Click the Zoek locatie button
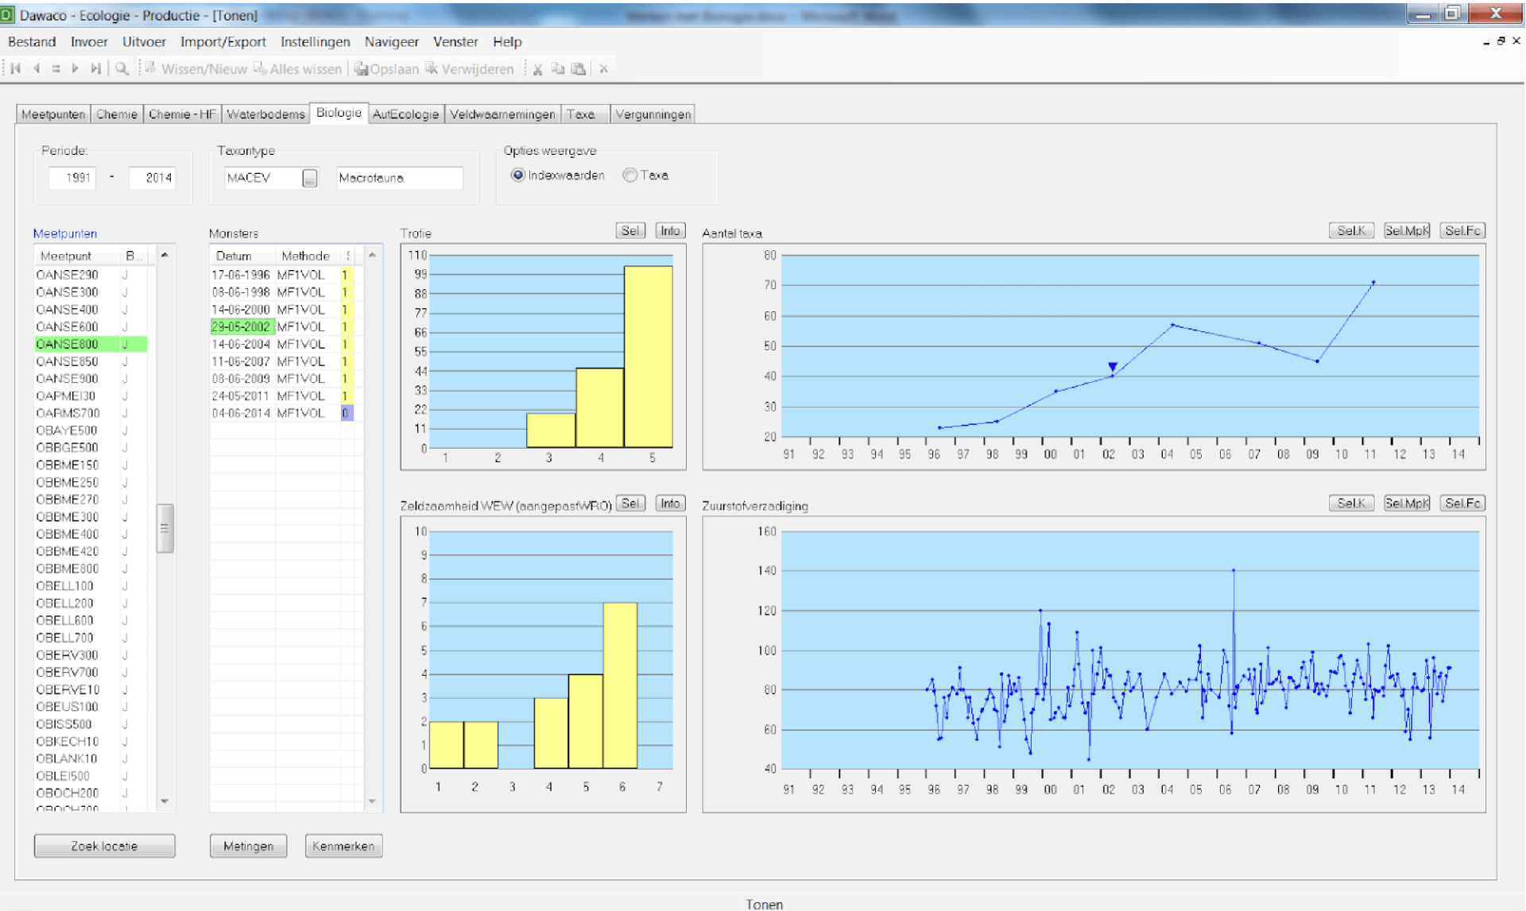 point(104,847)
